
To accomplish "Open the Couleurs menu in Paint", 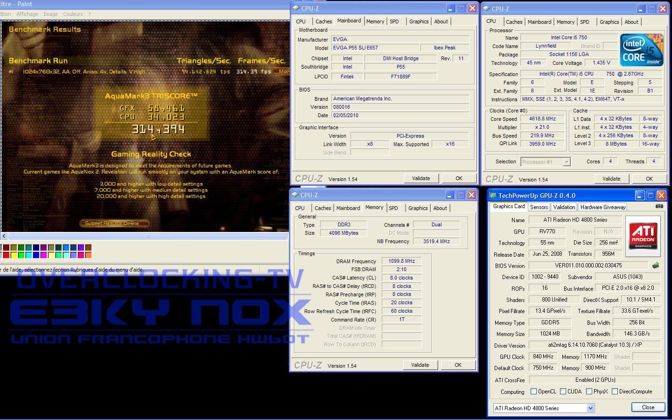I will coord(73,14).
